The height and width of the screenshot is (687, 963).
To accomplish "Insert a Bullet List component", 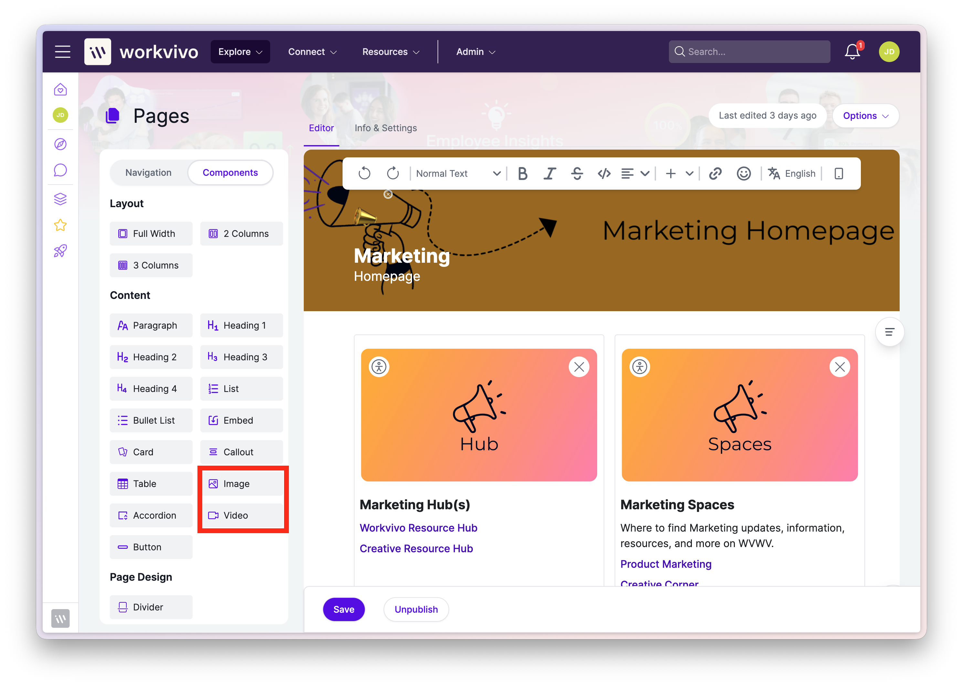I will coord(151,420).
